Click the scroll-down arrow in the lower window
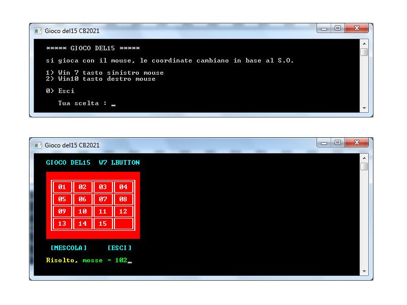The width and height of the screenshot is (407, 305). (x=364, y=271)
